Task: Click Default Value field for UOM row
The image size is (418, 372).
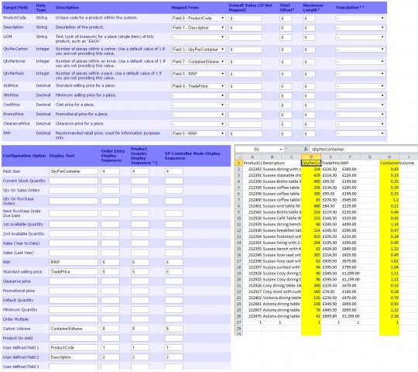Action: 245,37
